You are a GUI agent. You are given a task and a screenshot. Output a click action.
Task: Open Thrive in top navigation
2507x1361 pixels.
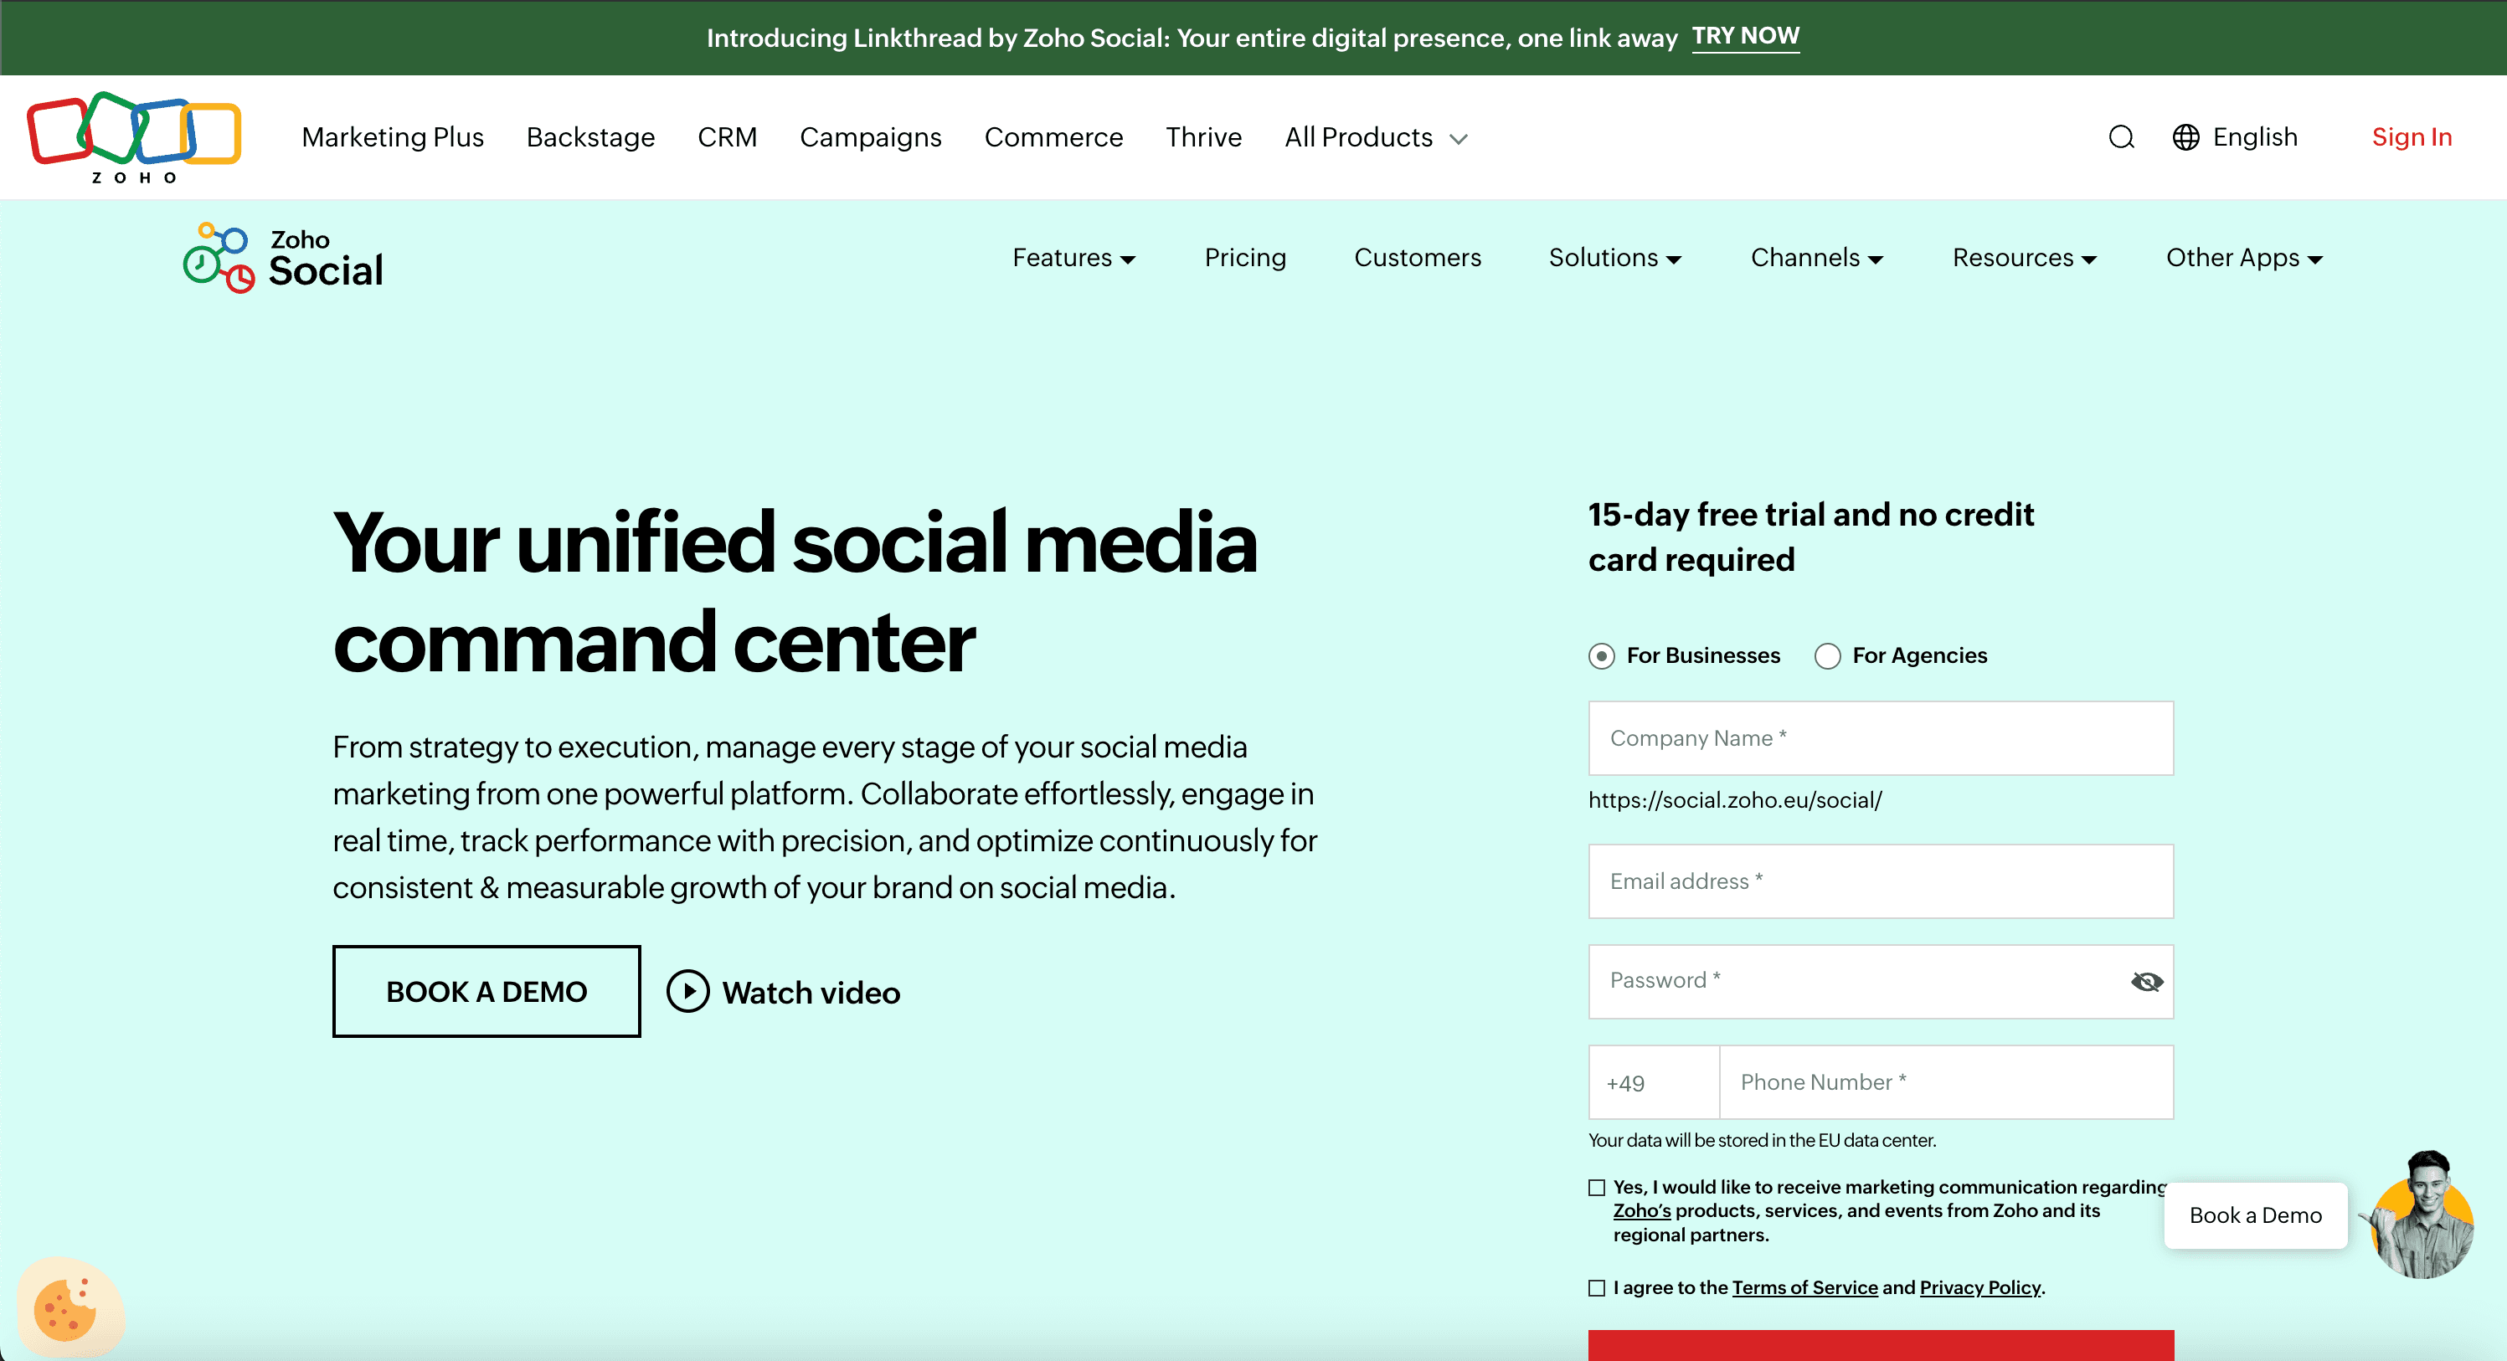pyautogui.click(x=1203, y=137)
